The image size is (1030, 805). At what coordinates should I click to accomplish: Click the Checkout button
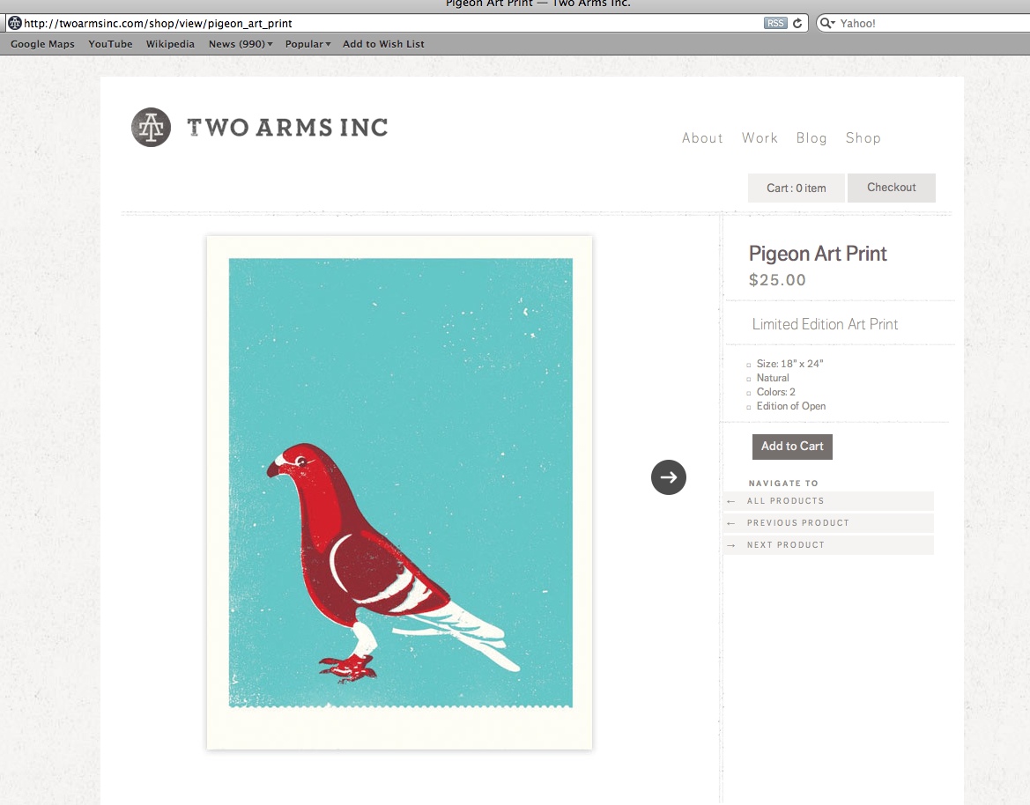coord(891,188)
